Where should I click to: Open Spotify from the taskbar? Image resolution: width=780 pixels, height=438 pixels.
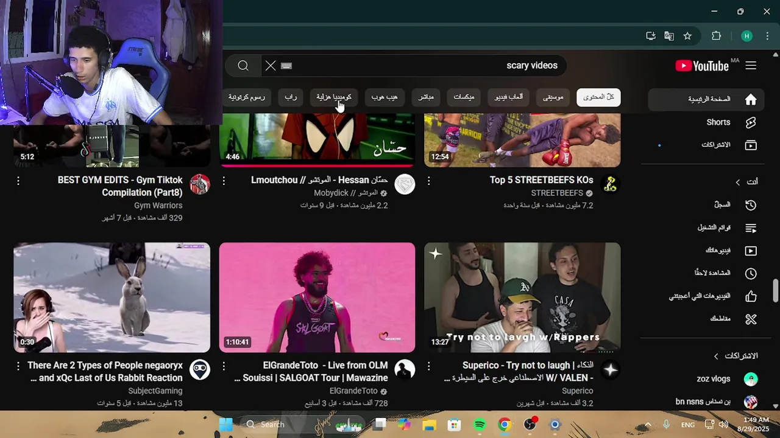[480, 425]
